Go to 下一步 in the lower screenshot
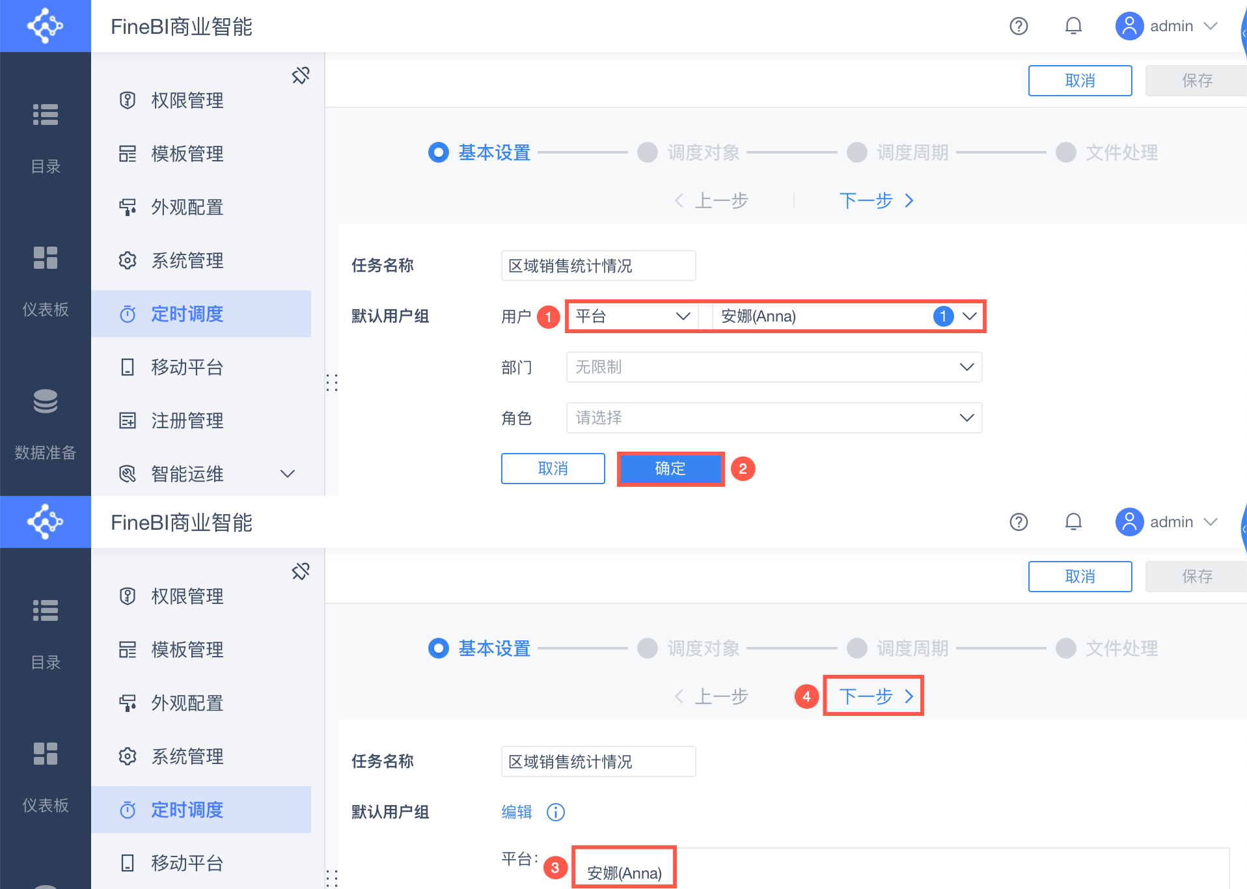Image resolution: width=1247 pixels, height=889 pixels. click(x=877, y=696)
